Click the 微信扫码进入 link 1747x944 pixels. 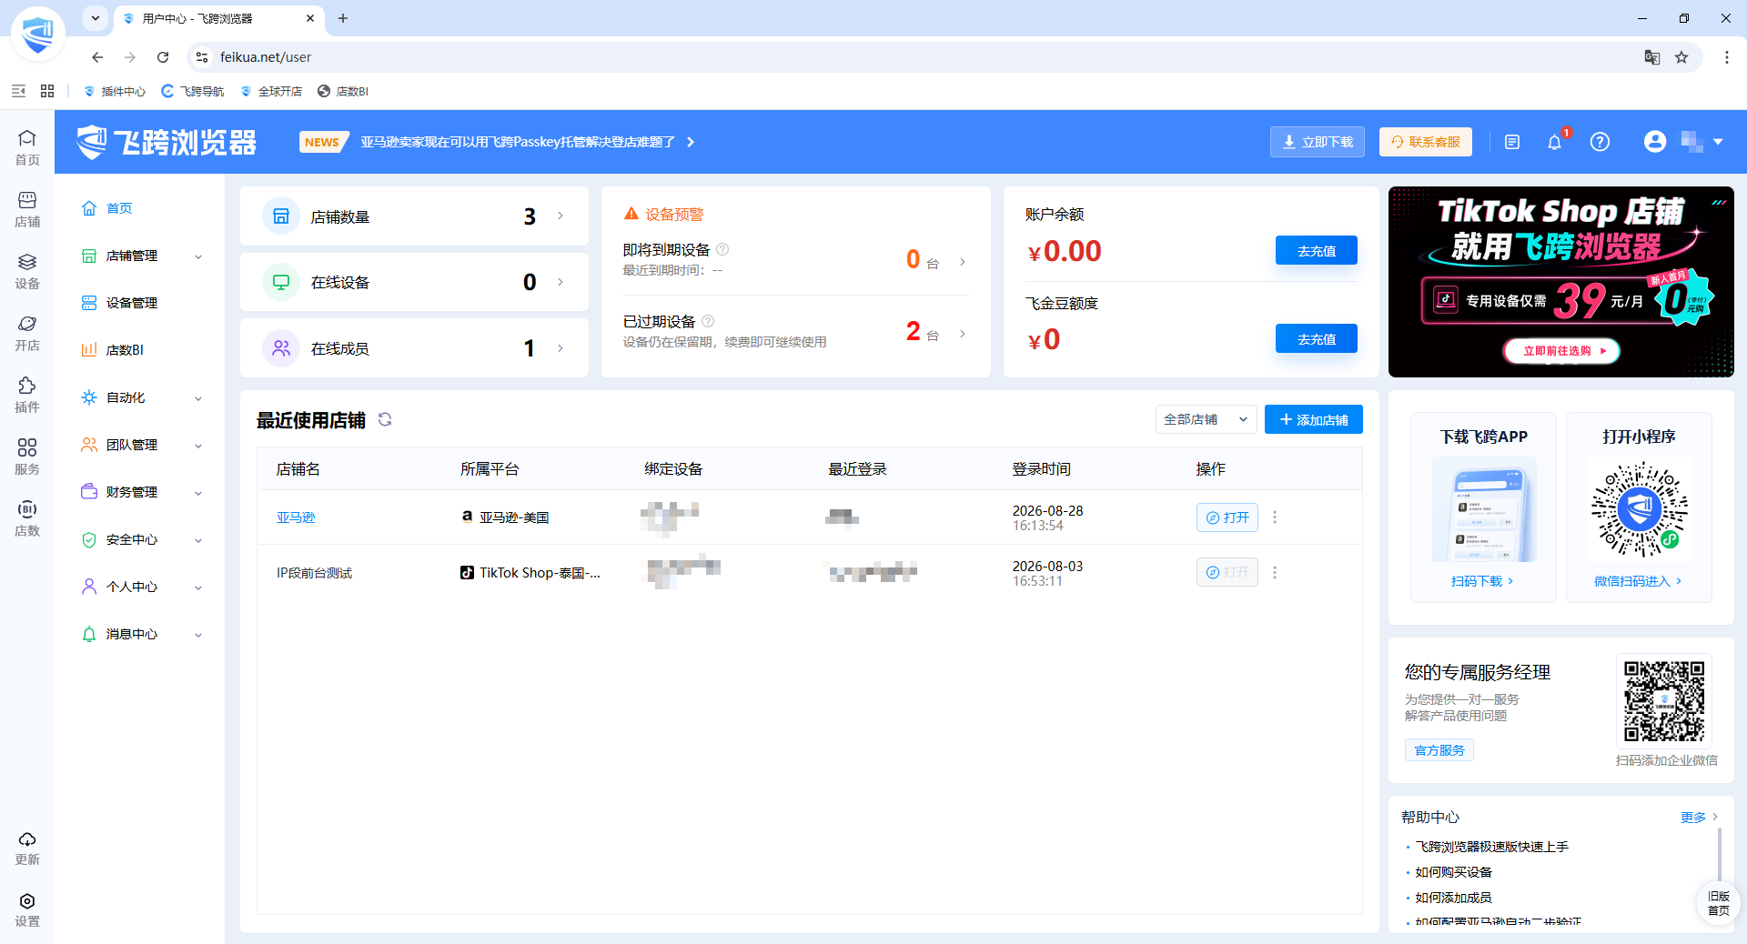(x=1638, y=581)
